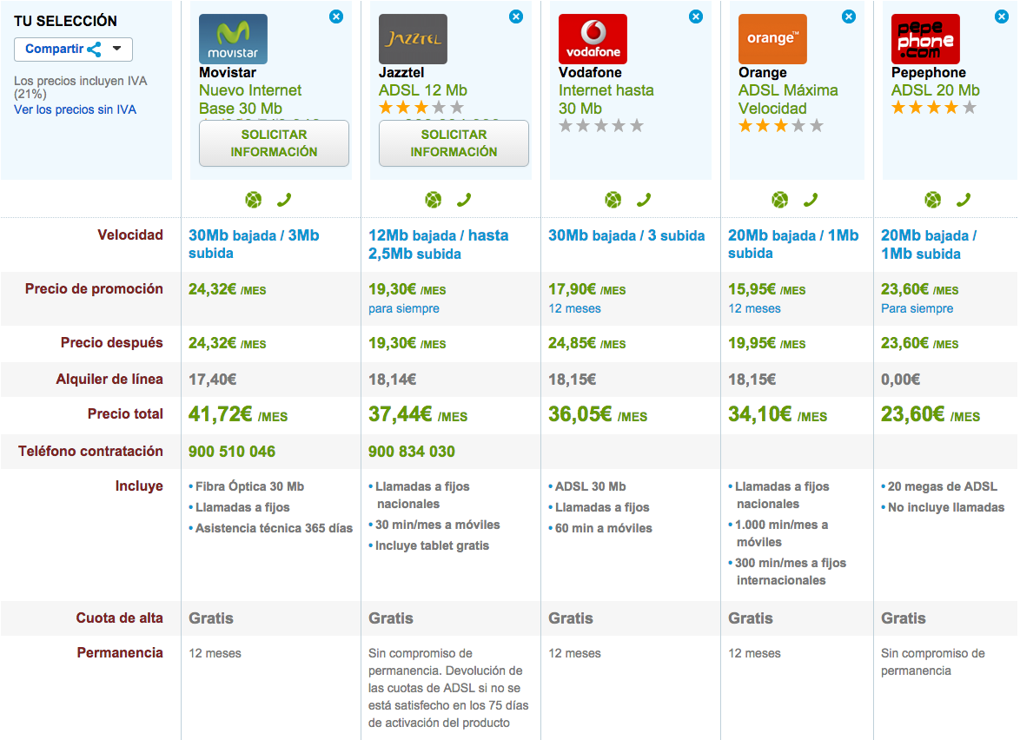Click Movistar speed 30Mb bajada / 3Mb subida

coord(254,245)
